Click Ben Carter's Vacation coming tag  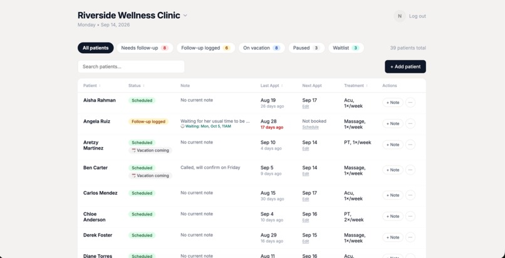click(x=150, y=175)
